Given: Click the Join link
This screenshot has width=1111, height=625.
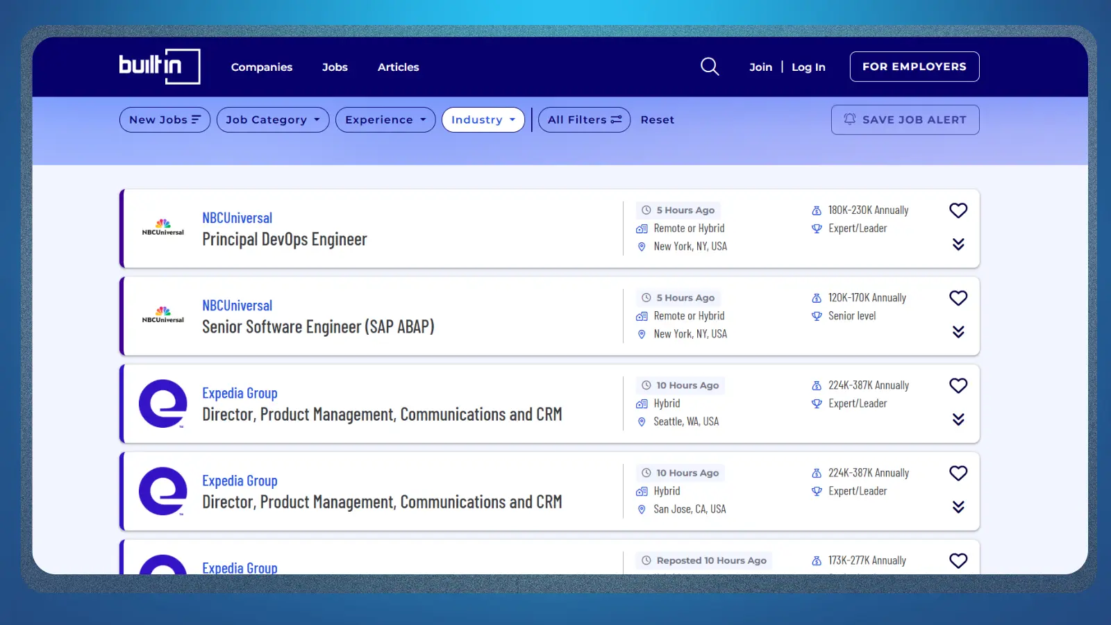Looking at the screenshot, I should pyautogui.click(x=760, y=67).
